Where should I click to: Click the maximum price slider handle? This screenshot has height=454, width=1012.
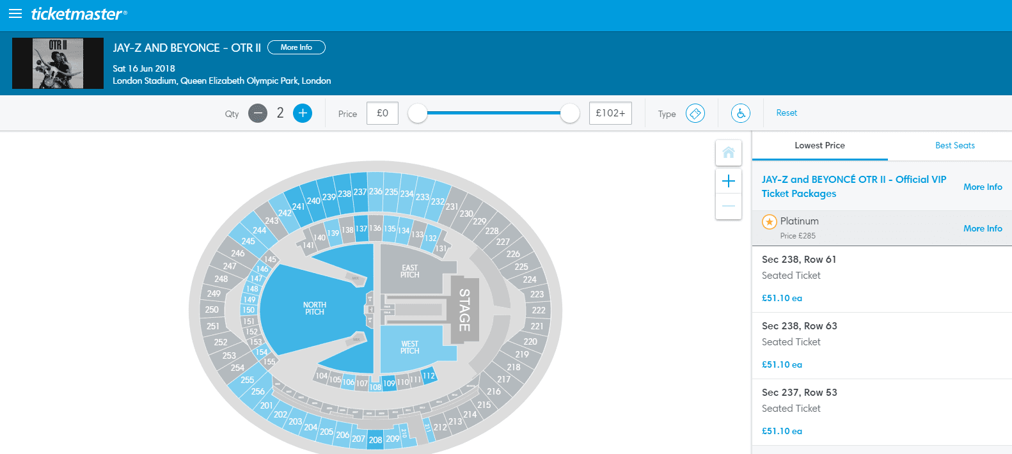(x=570, y=113)
